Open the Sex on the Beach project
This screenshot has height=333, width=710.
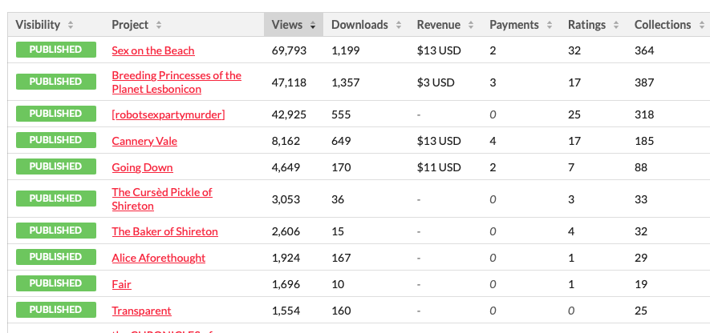pos(152,50)
